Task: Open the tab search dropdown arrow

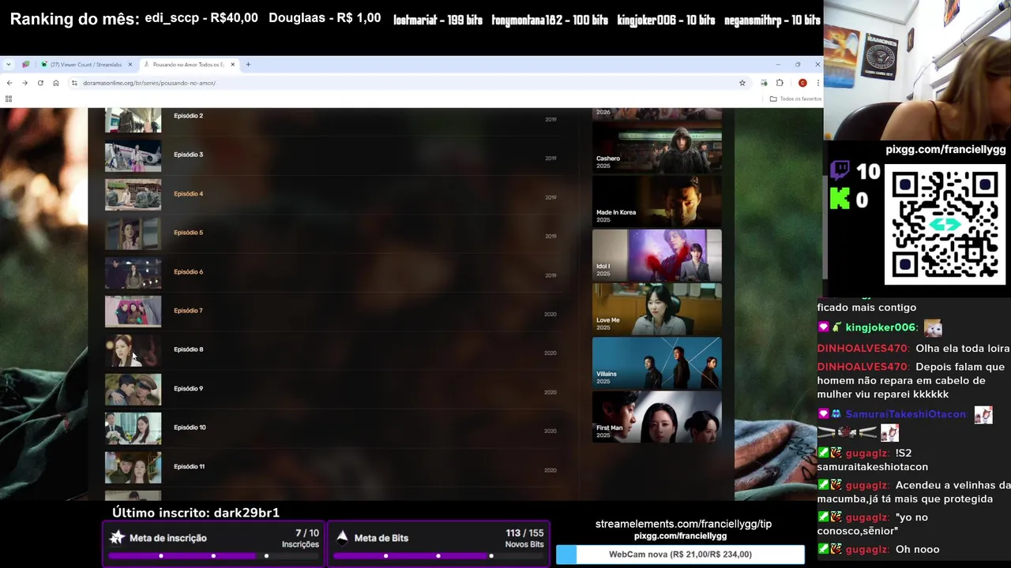Action: [x=9, y=65]
